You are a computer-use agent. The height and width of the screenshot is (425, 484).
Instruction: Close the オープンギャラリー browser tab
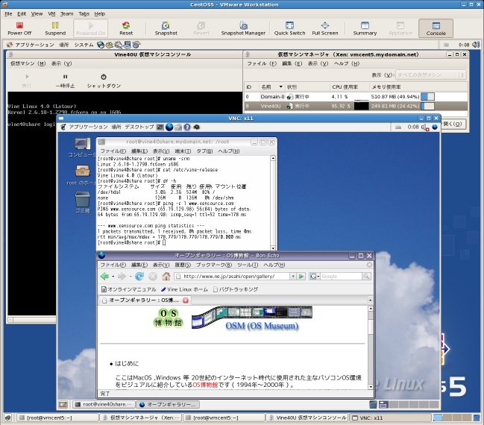[186, 300]
